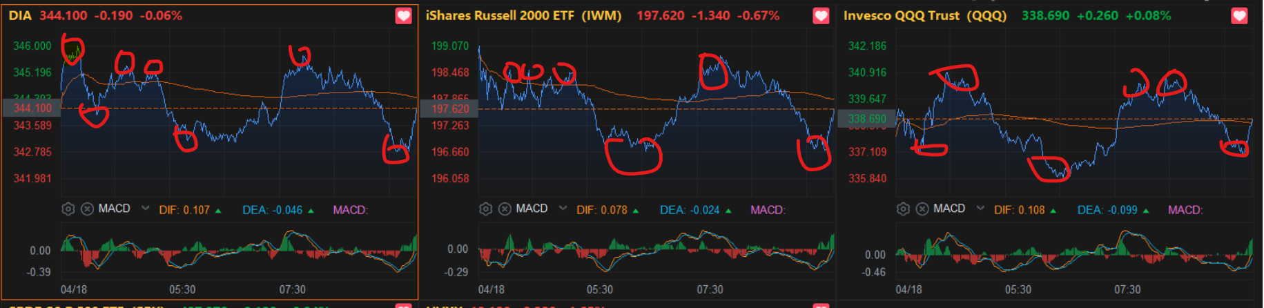Open MACD settings gear on IWM chart
The image size is (1264, 308).
[x=485, y=209]
